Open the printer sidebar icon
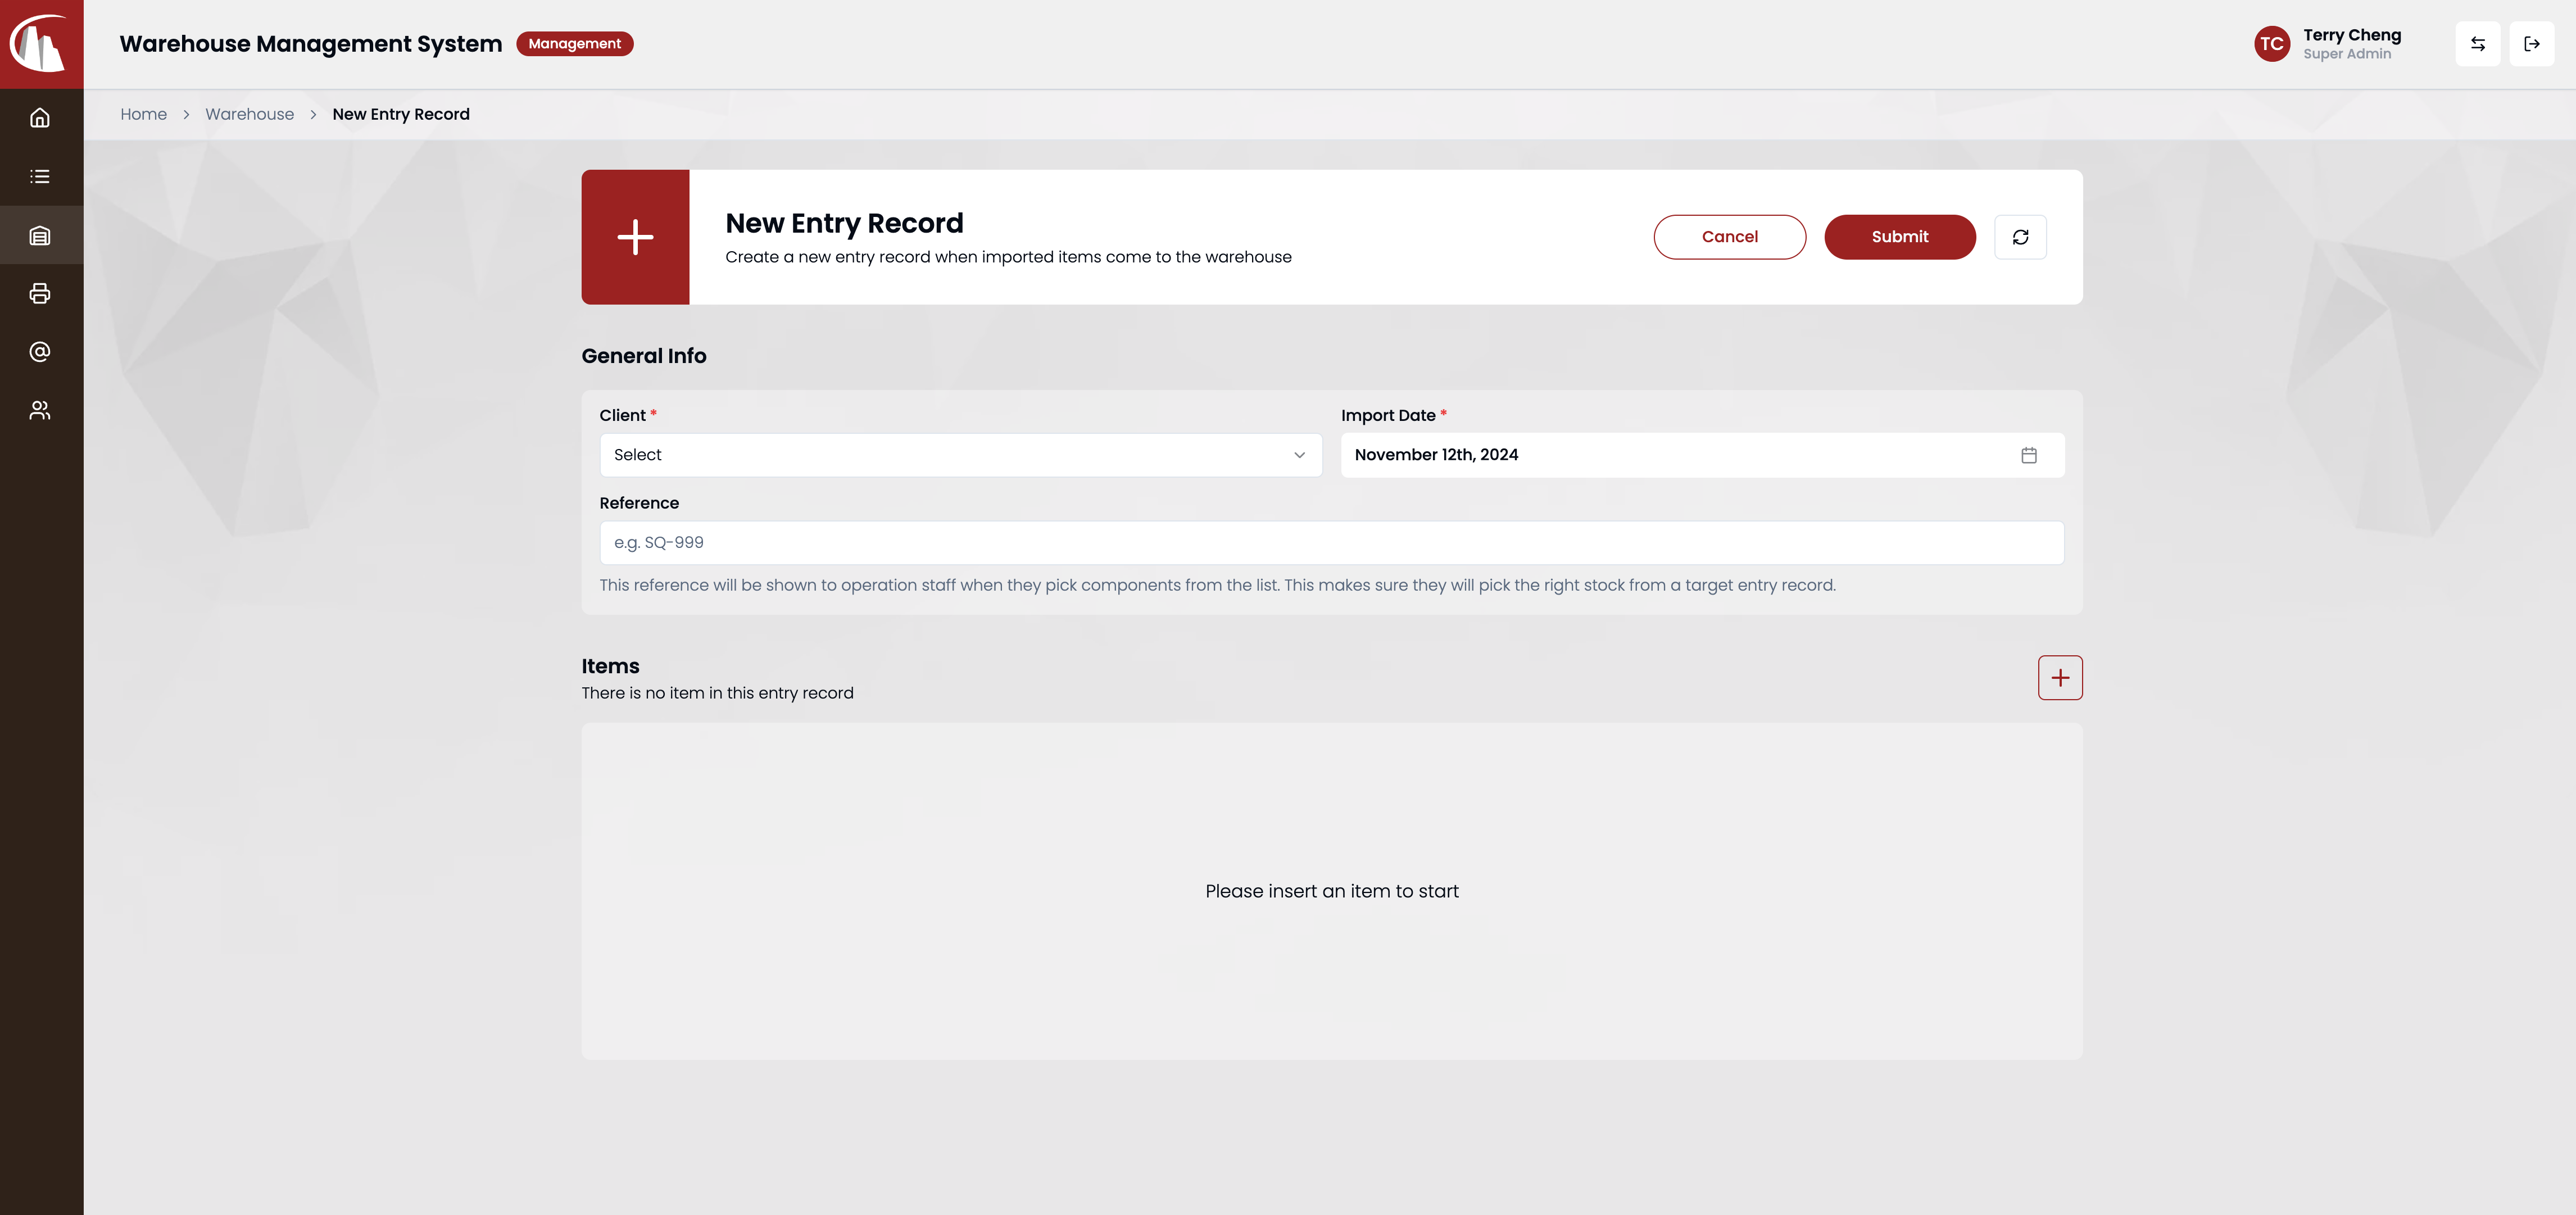This screenshot has height=1215, width=2576. pos(40,293)
